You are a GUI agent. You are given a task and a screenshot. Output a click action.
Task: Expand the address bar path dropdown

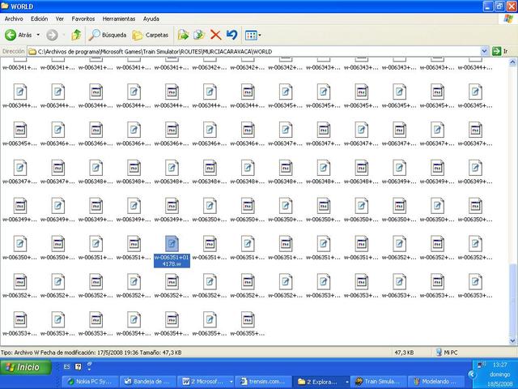point(496,51)
